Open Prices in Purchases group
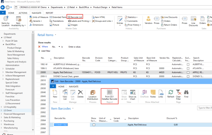 click(157, 20)
